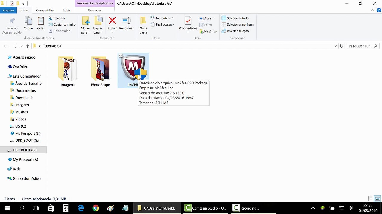382x214 pixels.
Task: Select the Imagens folder thumbnail
Action: point(67,71)
